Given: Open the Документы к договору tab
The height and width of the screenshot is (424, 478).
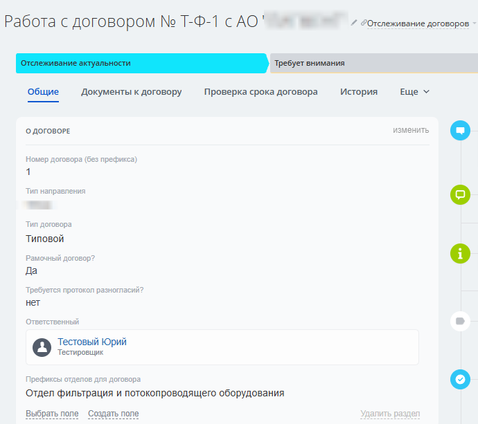Looking at the screenshot, I should (132, 92).
